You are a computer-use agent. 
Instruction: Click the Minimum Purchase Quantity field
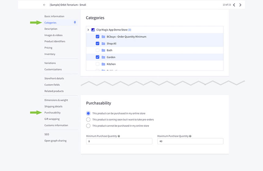[x=119, y=141]
